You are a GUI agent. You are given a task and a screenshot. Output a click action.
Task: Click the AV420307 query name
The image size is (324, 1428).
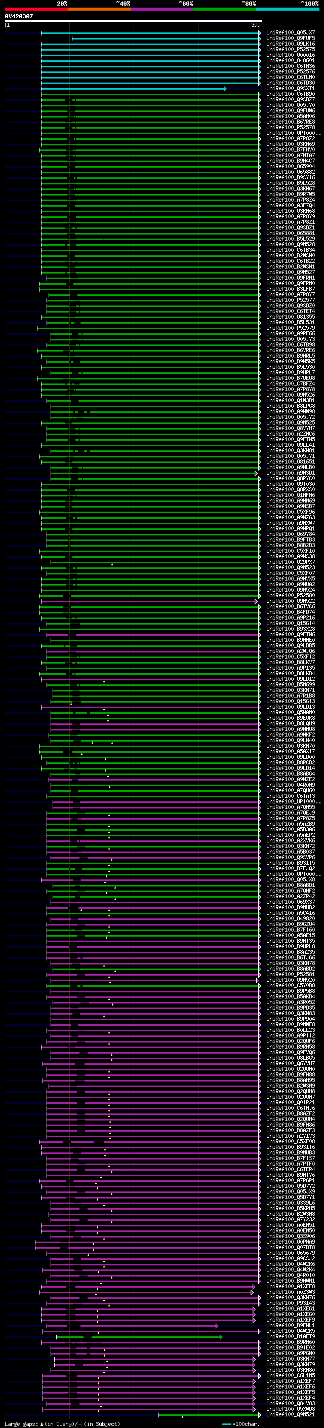pos(19,17)
